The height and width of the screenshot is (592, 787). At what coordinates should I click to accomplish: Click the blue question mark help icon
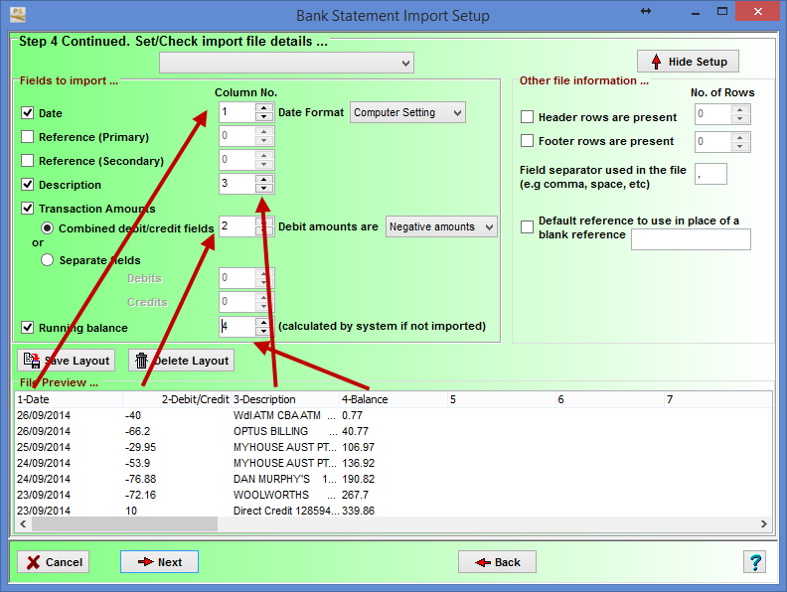tap(755, 562)
